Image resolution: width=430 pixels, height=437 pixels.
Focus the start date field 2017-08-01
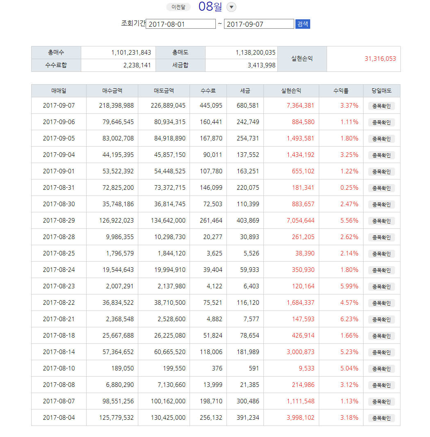pos(181,24)
